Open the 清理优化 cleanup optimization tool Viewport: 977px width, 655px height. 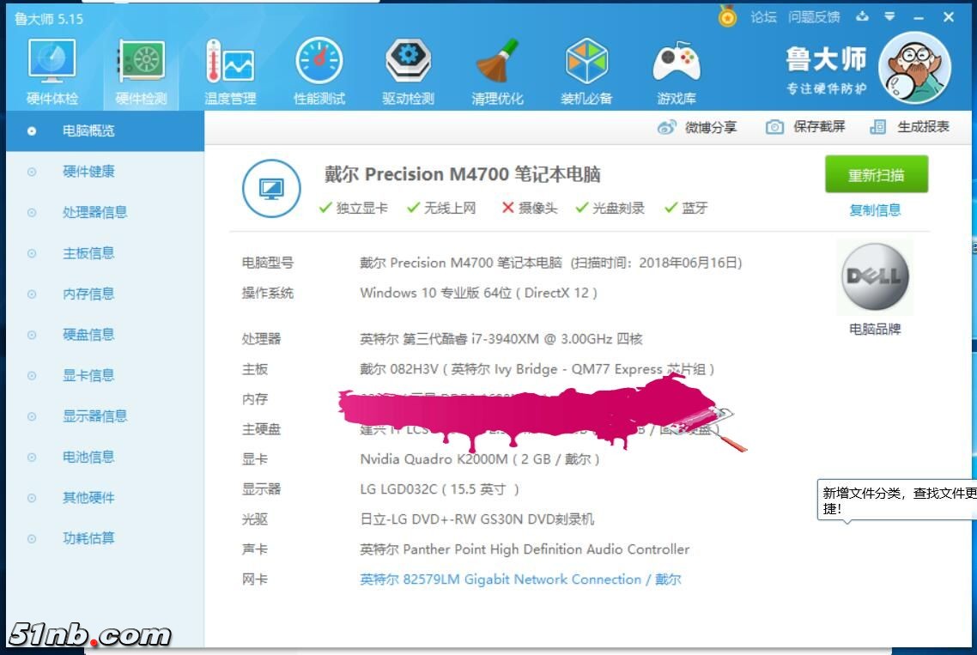[498, 69]
